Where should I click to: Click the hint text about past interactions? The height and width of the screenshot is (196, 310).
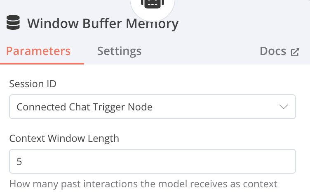click(x=143, y=184)
